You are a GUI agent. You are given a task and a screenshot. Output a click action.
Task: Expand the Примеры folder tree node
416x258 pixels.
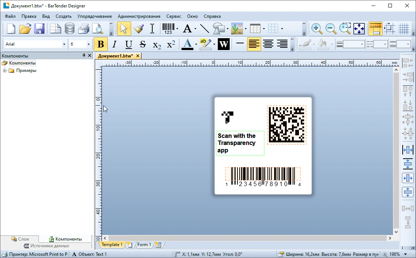tap(4, 70)
